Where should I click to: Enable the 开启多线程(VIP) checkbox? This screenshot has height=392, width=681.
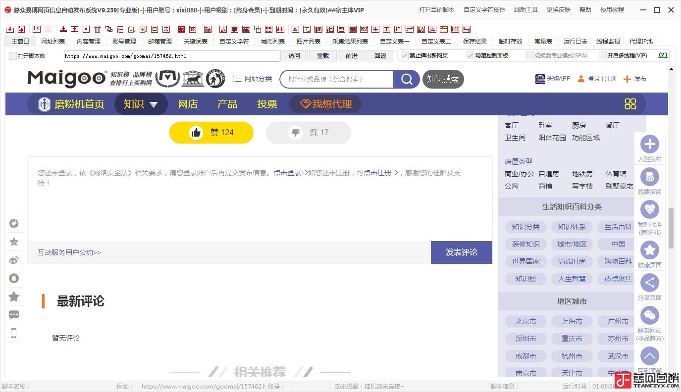tap(603, 55)
